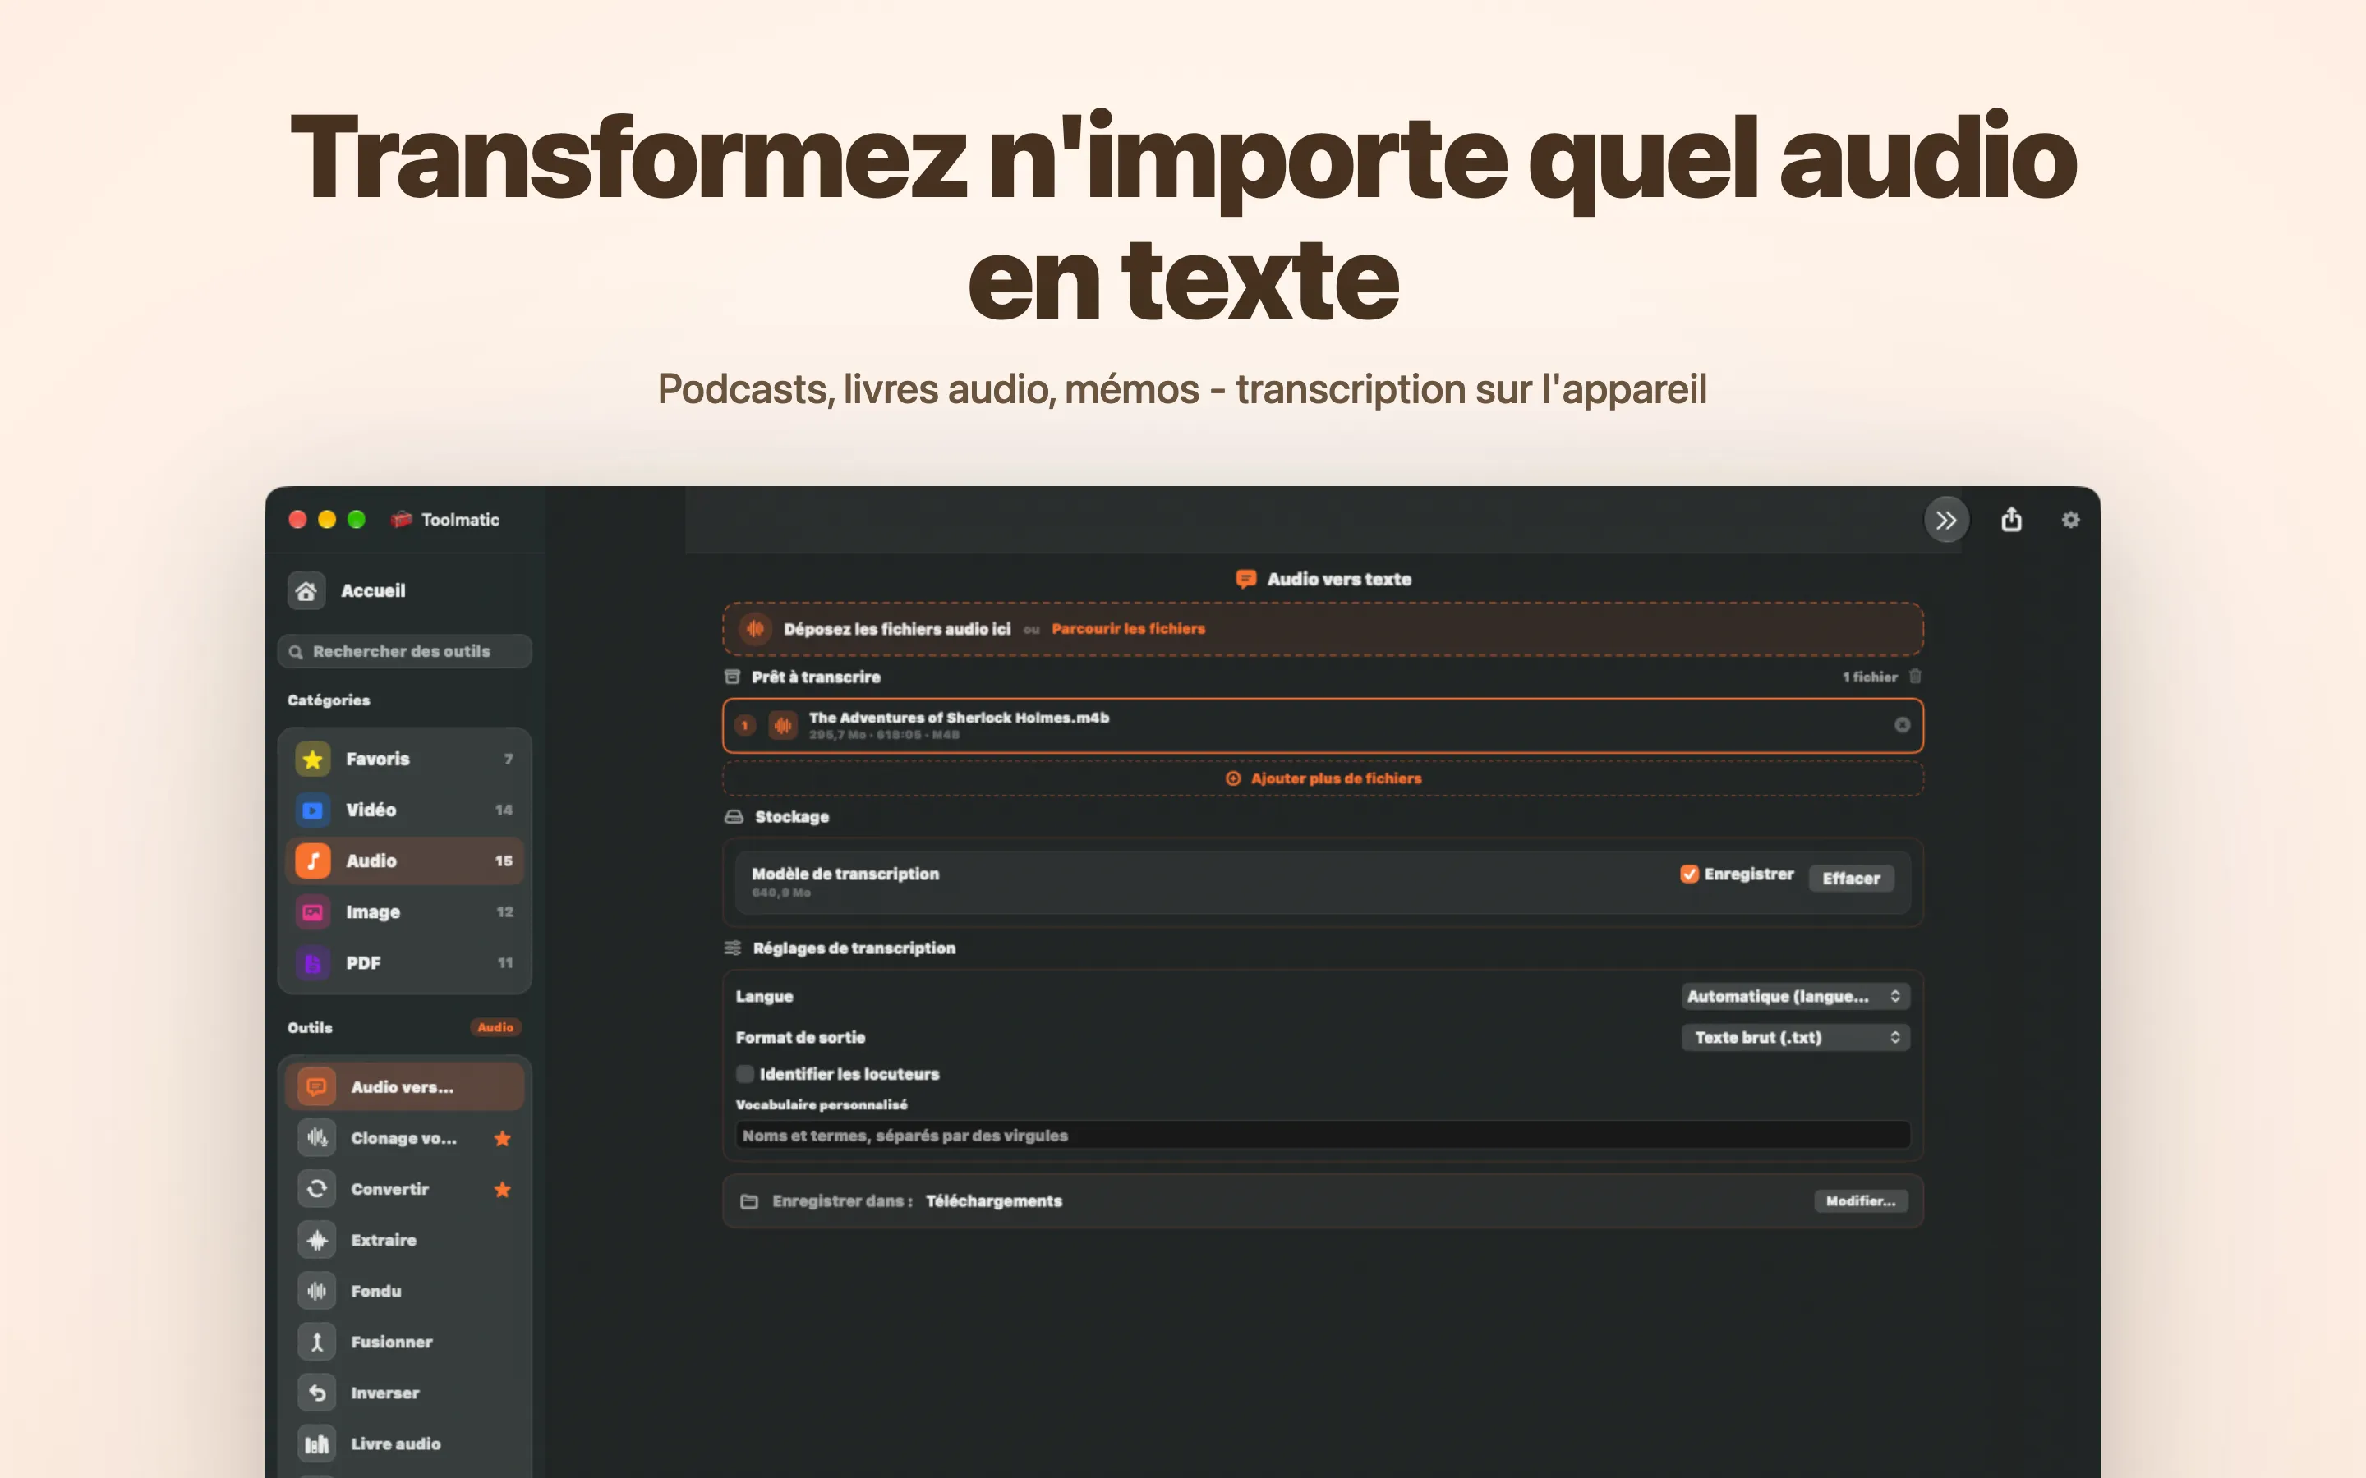Image resolution: width=2366 pixels, height=1478 pixels.
Task: Select the Audio category
Action: (x=405, y=861)
